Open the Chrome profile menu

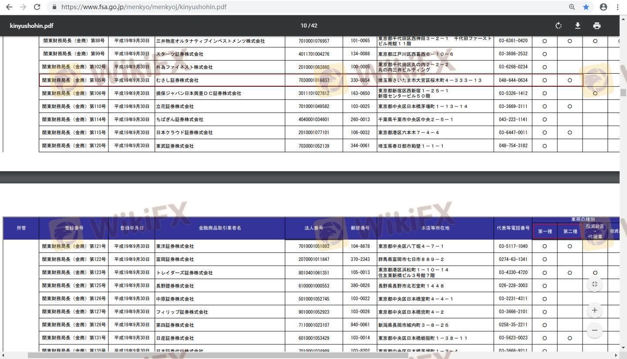click(603, 7)
